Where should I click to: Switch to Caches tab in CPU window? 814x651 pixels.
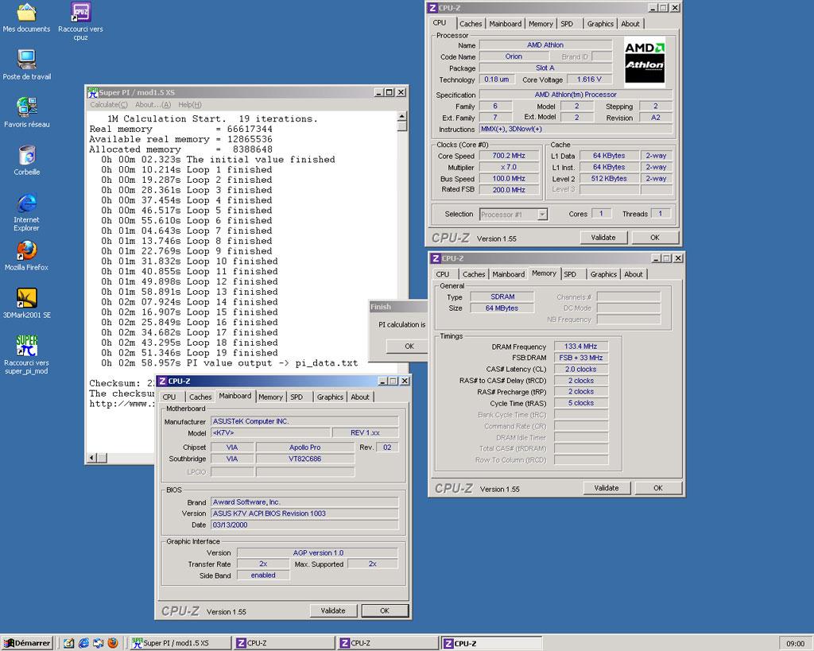click(471, 24)
